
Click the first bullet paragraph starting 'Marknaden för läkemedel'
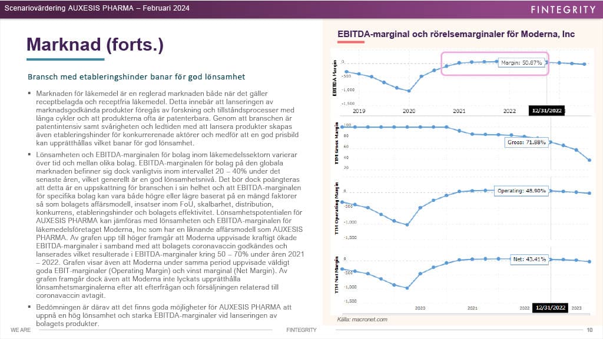click(x=166, y=118)
